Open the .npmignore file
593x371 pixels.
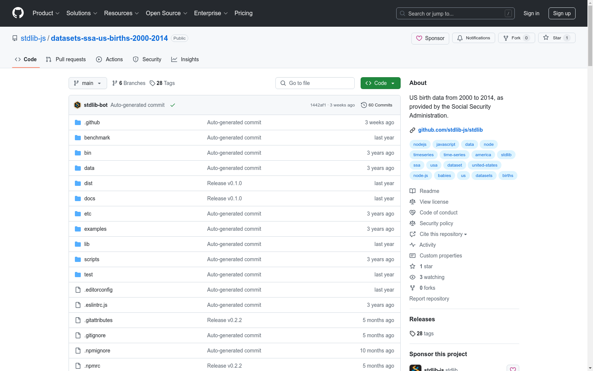97,351
